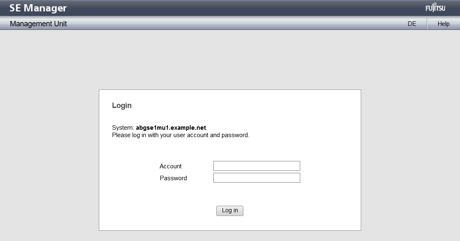Click the Management Unit label

click(x=38, y=24)
